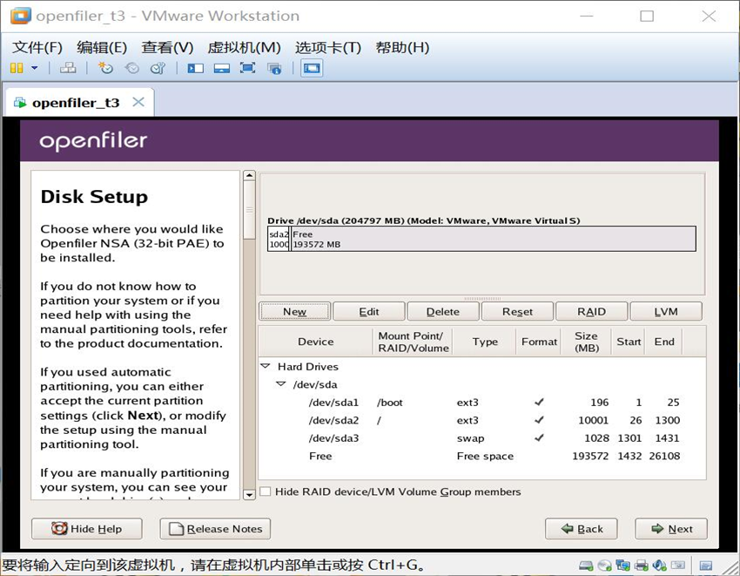740x576 pixels.
Task: Revert to the previous snapshot icon
Action: (x=131, y=68)
